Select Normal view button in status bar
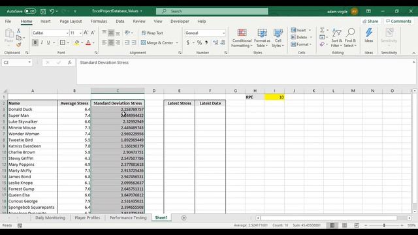Viewport: 418px width, 235px height. pyautogui.click(x=332, y=225)
